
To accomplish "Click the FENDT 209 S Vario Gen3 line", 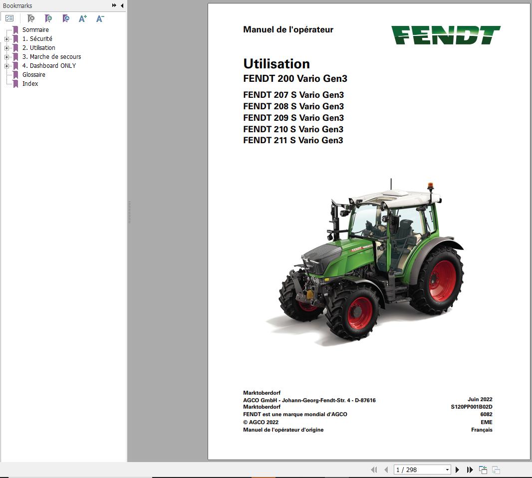I will [293, 118].
